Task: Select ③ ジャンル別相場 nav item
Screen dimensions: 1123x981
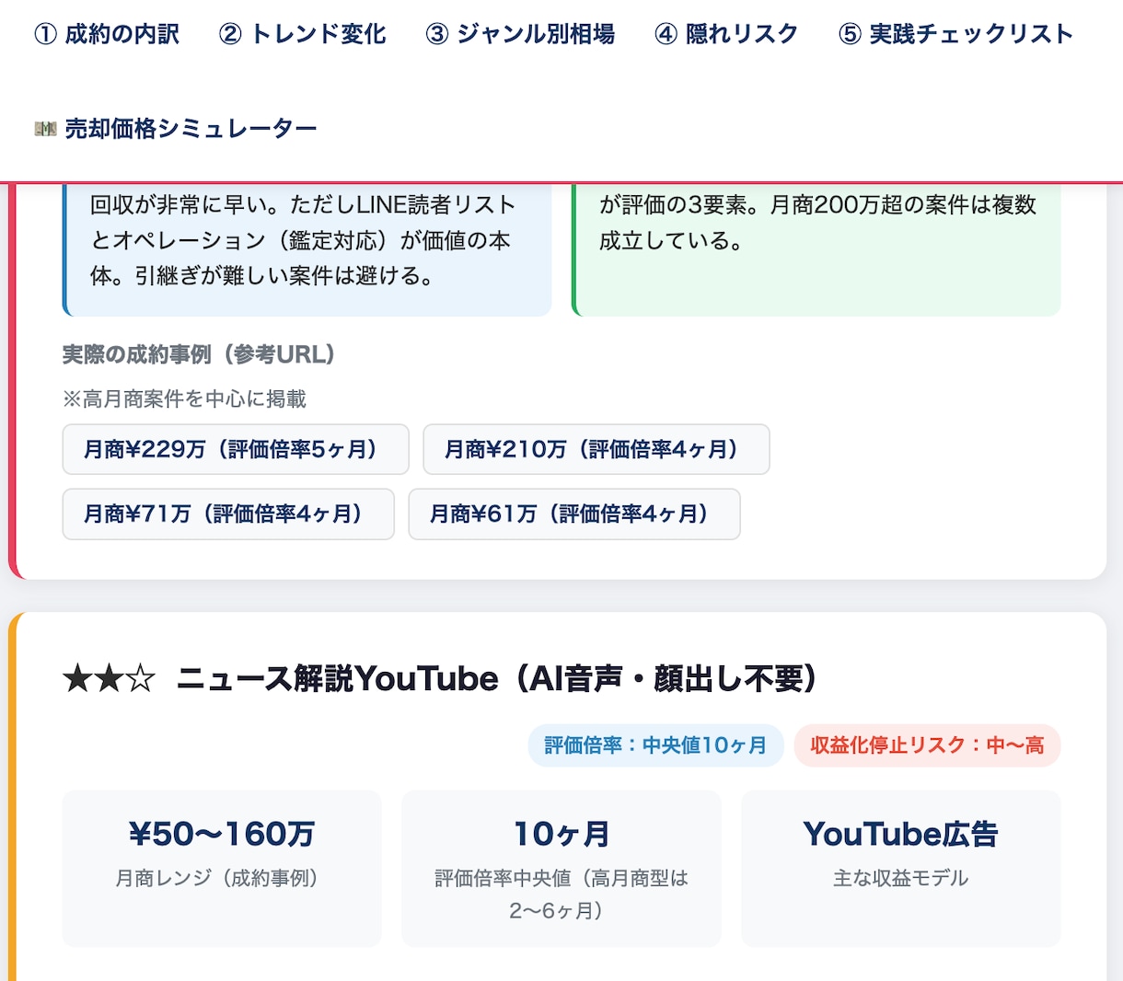Action: (520, 34)
